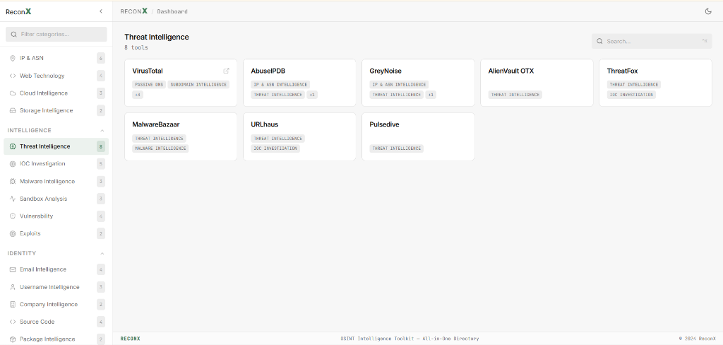Focus the main Search field
The width and height of the screenshot is (723, 345).
point(652,41)
